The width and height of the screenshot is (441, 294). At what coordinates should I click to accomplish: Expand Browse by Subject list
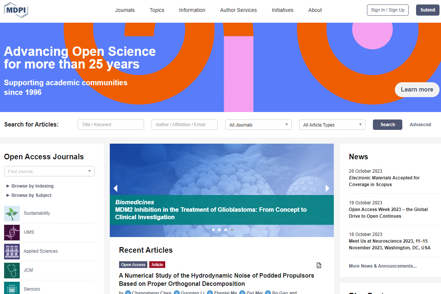[x=31, y=195]
